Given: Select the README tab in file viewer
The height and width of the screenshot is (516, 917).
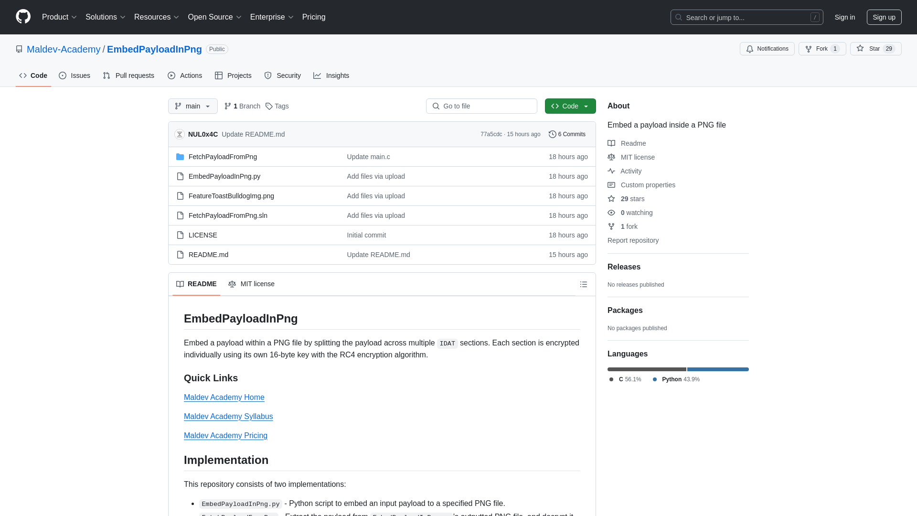Looking at the screenshot, I should pyautogui.click(x=196, y=284).
